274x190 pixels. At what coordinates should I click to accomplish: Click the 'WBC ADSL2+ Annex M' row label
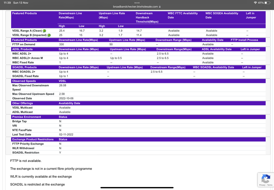pos(27,58)
